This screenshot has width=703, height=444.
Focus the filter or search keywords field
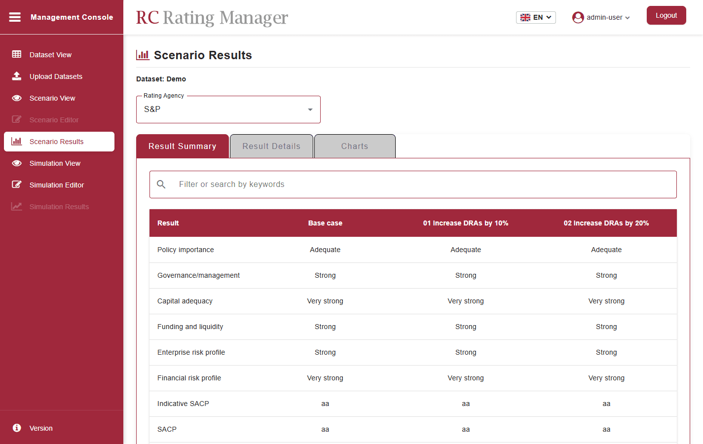pos(413,185)
